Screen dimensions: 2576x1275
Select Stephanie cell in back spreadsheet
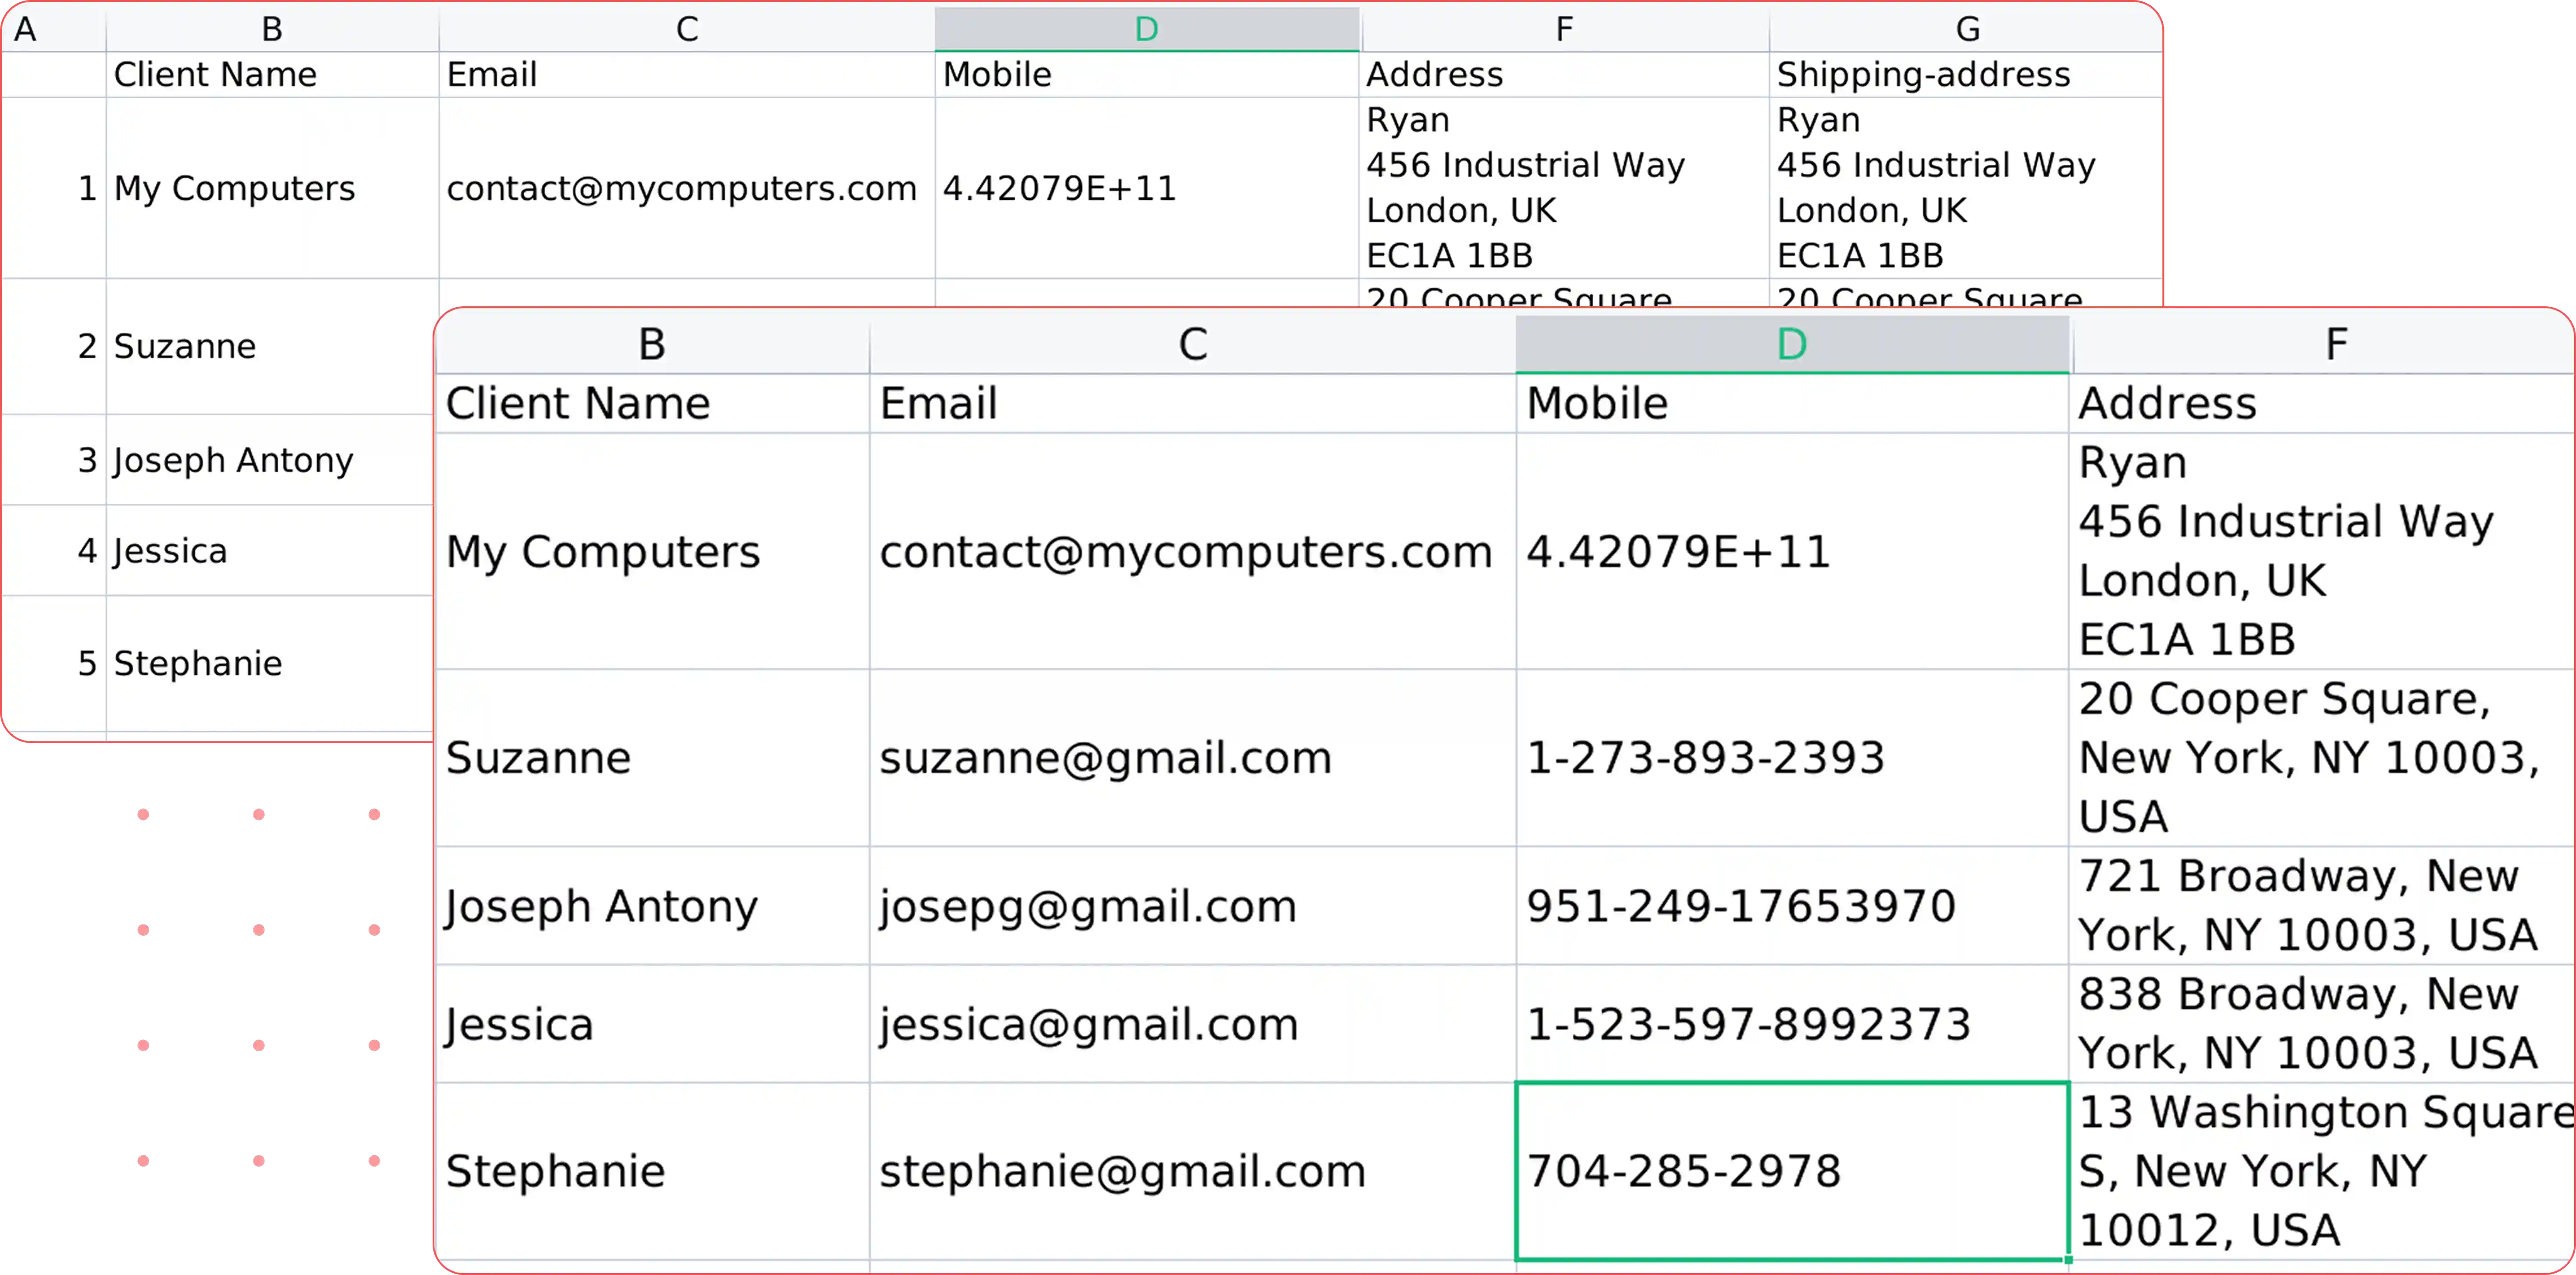(270, 663)
